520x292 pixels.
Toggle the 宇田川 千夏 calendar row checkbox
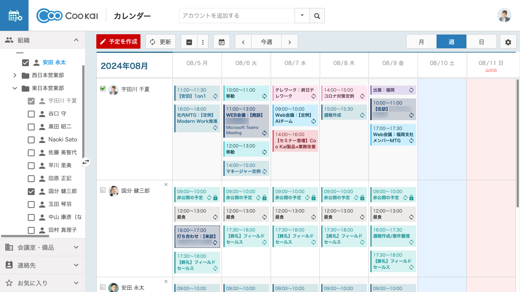point(103,89)
